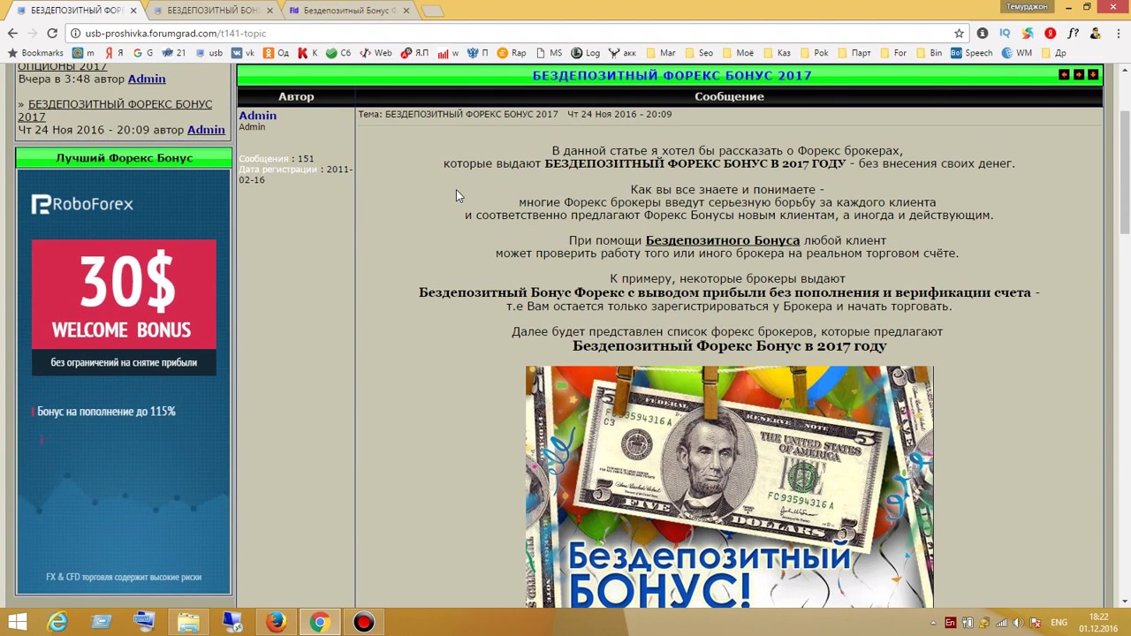Click the RoboForex 30$ Welcome Bonus banner
The height and width of the screenshot is (636, 1131).
[x=124, y=381]
